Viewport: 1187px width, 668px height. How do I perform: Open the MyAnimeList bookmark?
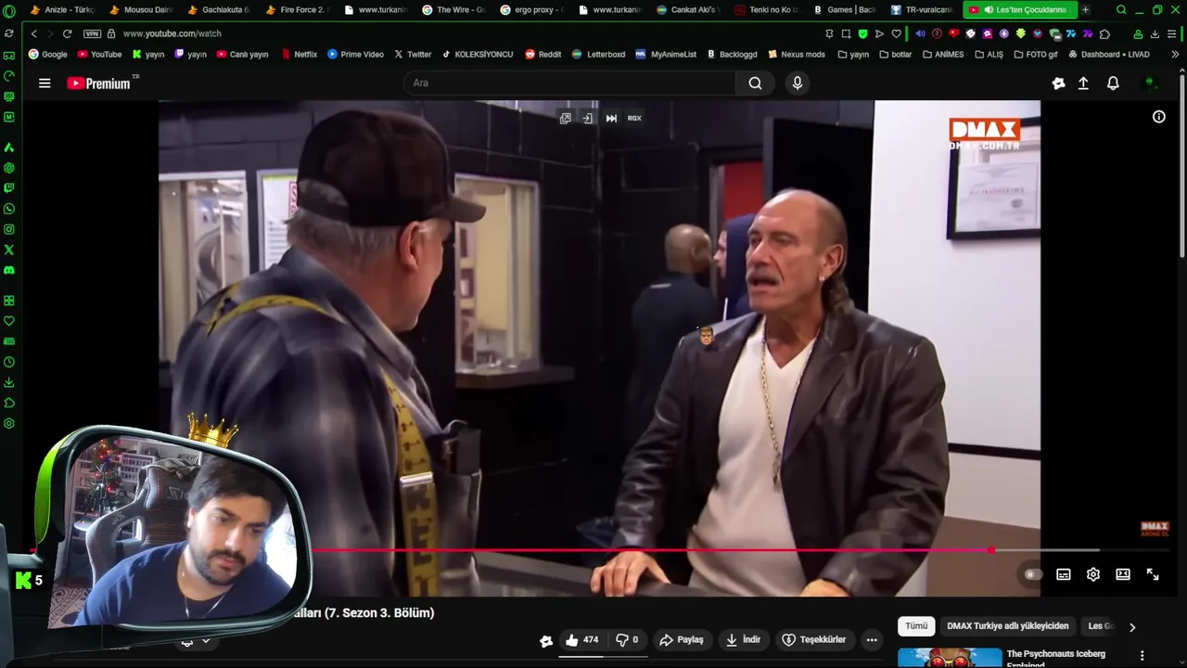[666, 54]
